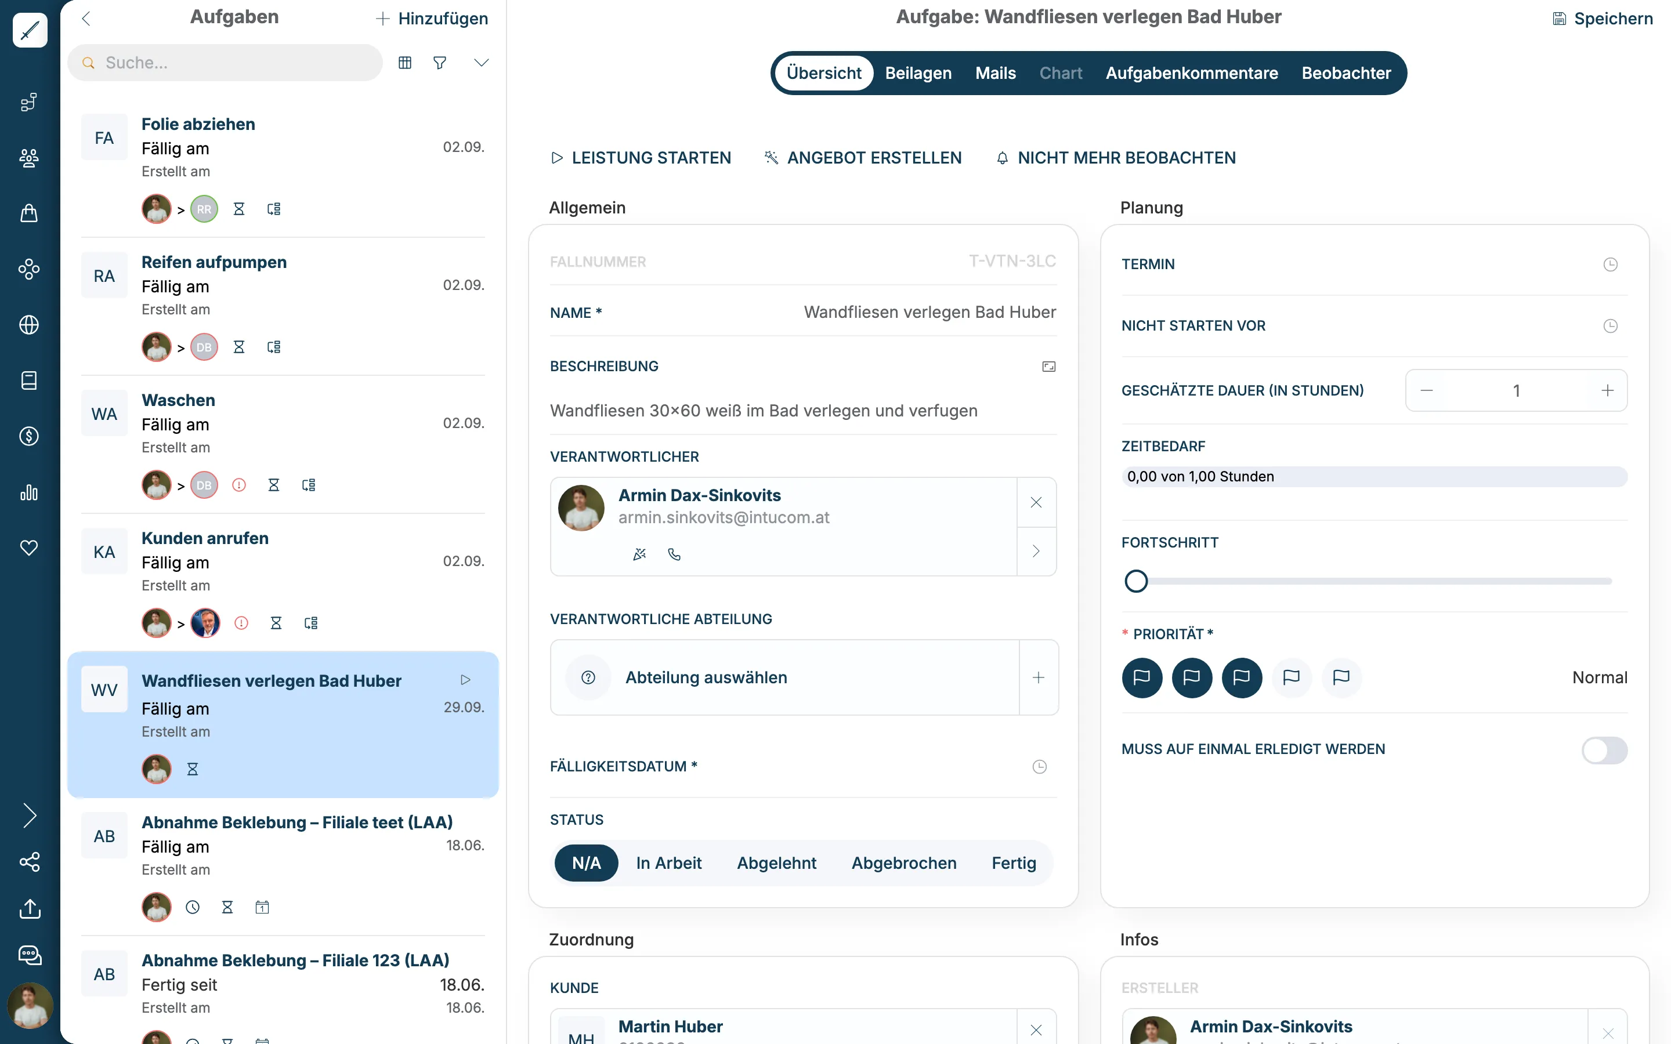Open the filter funnel icon in task list
Viewport: 1671px width, 1044px height.
point(440,63)
